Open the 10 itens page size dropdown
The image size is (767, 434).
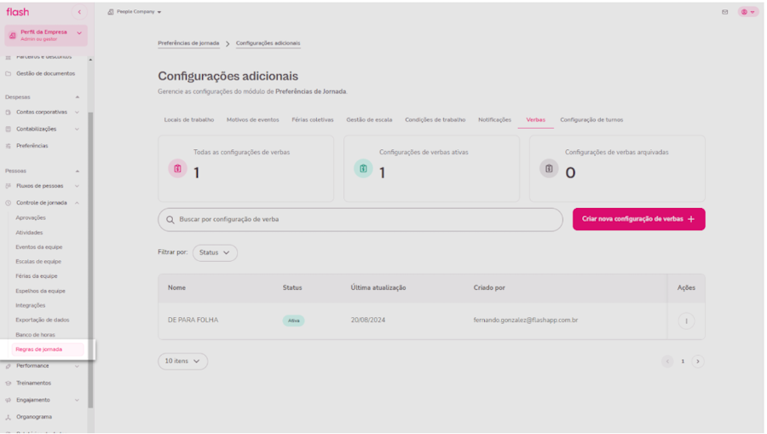click(182, 361)
